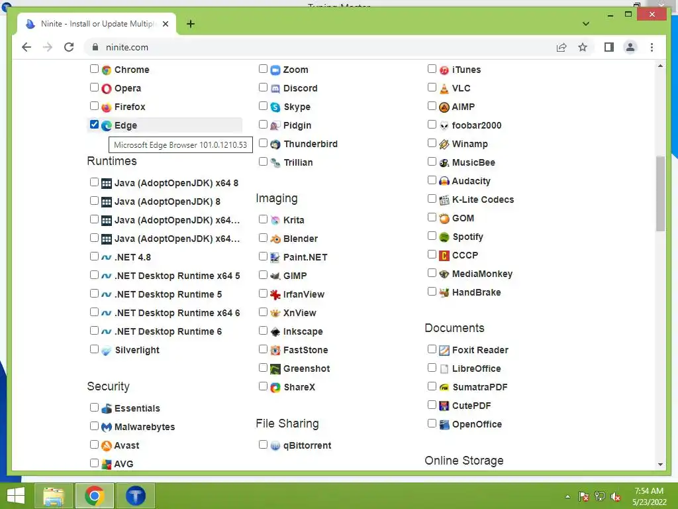Image resolution: width=678 pixels, height=509 pixels.
Task: Bookmark this page with star icon
Action: (583, 47)
